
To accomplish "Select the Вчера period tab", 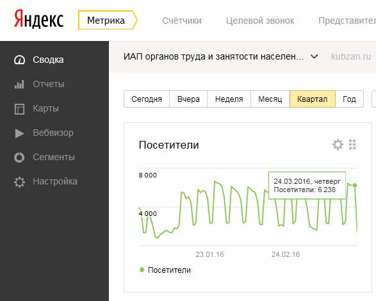I will pyautogui.click(x=188, y=99).
